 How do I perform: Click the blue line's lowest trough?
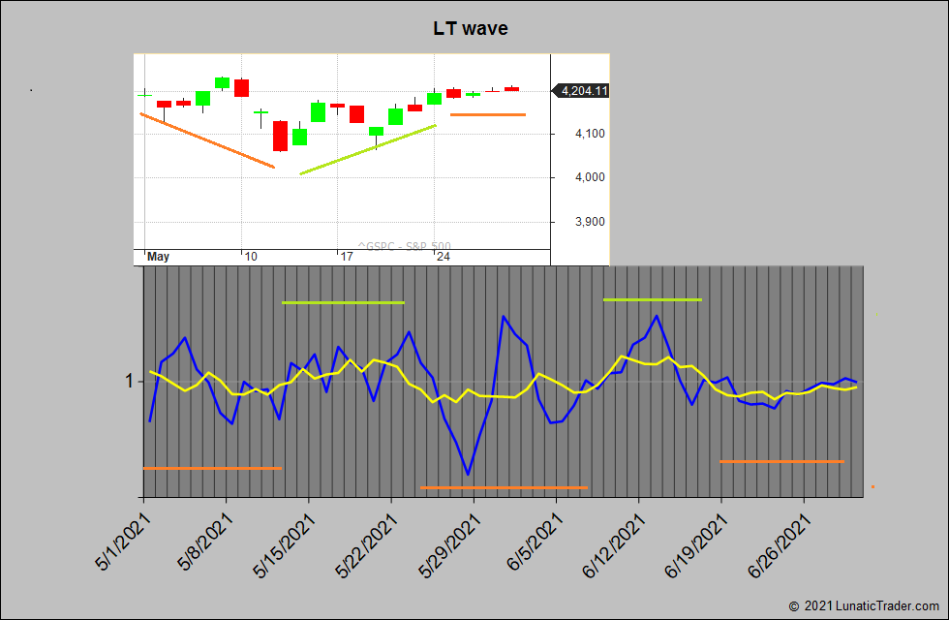click(x=469, y=474)
